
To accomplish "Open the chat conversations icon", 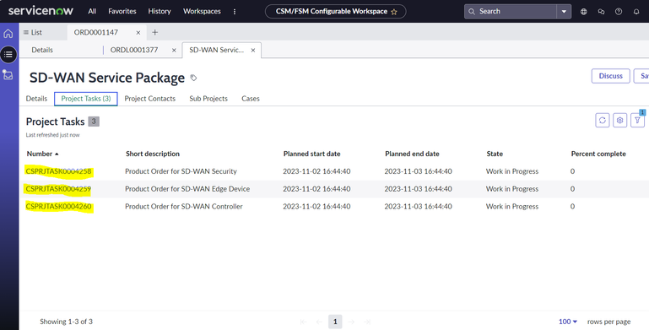I will click(x=601, y=12).
